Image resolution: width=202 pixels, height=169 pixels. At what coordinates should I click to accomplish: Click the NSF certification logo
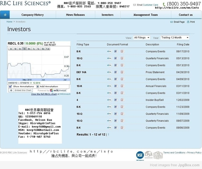point(140,155)
